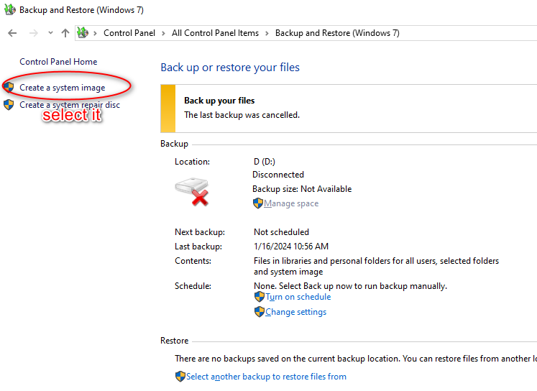Click the Back navigation arrow
This screenshot has width=537, height=391.
12,33
